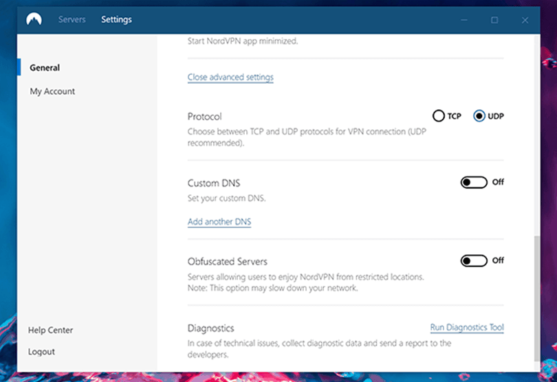This screenshot has height=382, width=557.
Task: Close advanced settings link
Action: point(230,77)
